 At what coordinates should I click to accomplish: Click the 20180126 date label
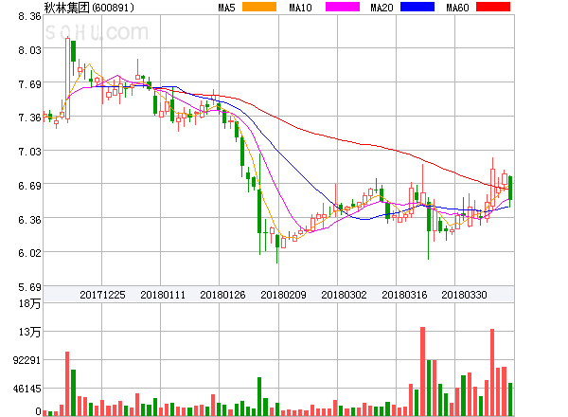pyautogui.click(x=222, y=295)
